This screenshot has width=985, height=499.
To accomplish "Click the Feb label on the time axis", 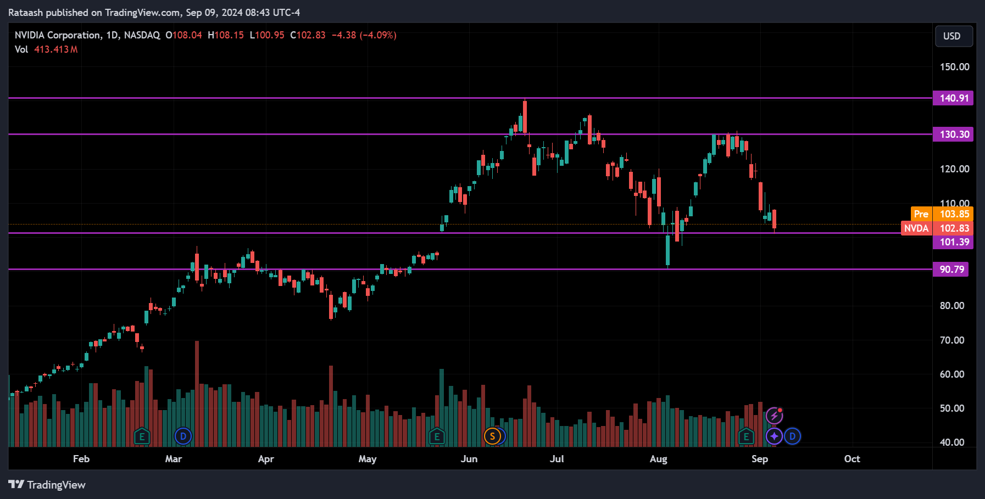I will 81,459.
